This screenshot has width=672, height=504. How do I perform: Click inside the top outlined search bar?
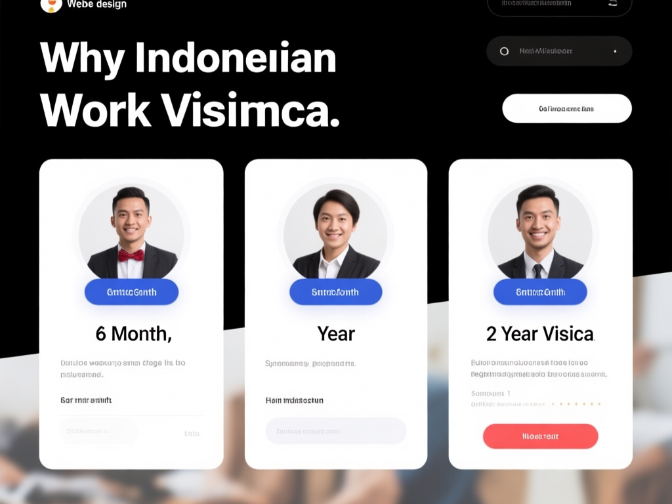tap(559, 5)
